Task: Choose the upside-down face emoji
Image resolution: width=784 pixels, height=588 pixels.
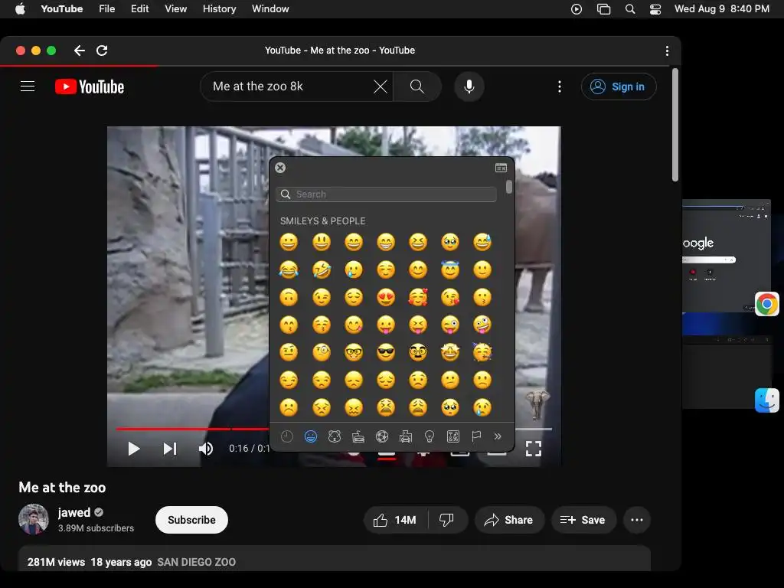Action: pos(289,297)
